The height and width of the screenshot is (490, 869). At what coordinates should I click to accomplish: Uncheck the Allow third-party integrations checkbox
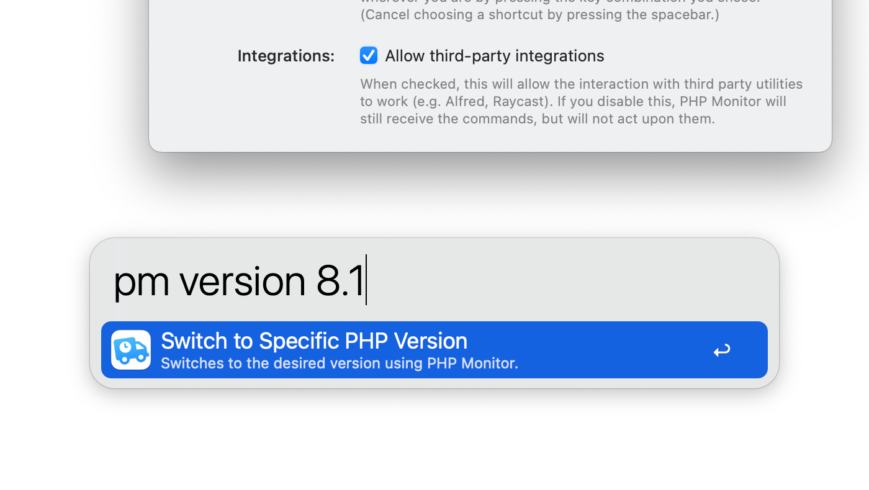point(369,55)
